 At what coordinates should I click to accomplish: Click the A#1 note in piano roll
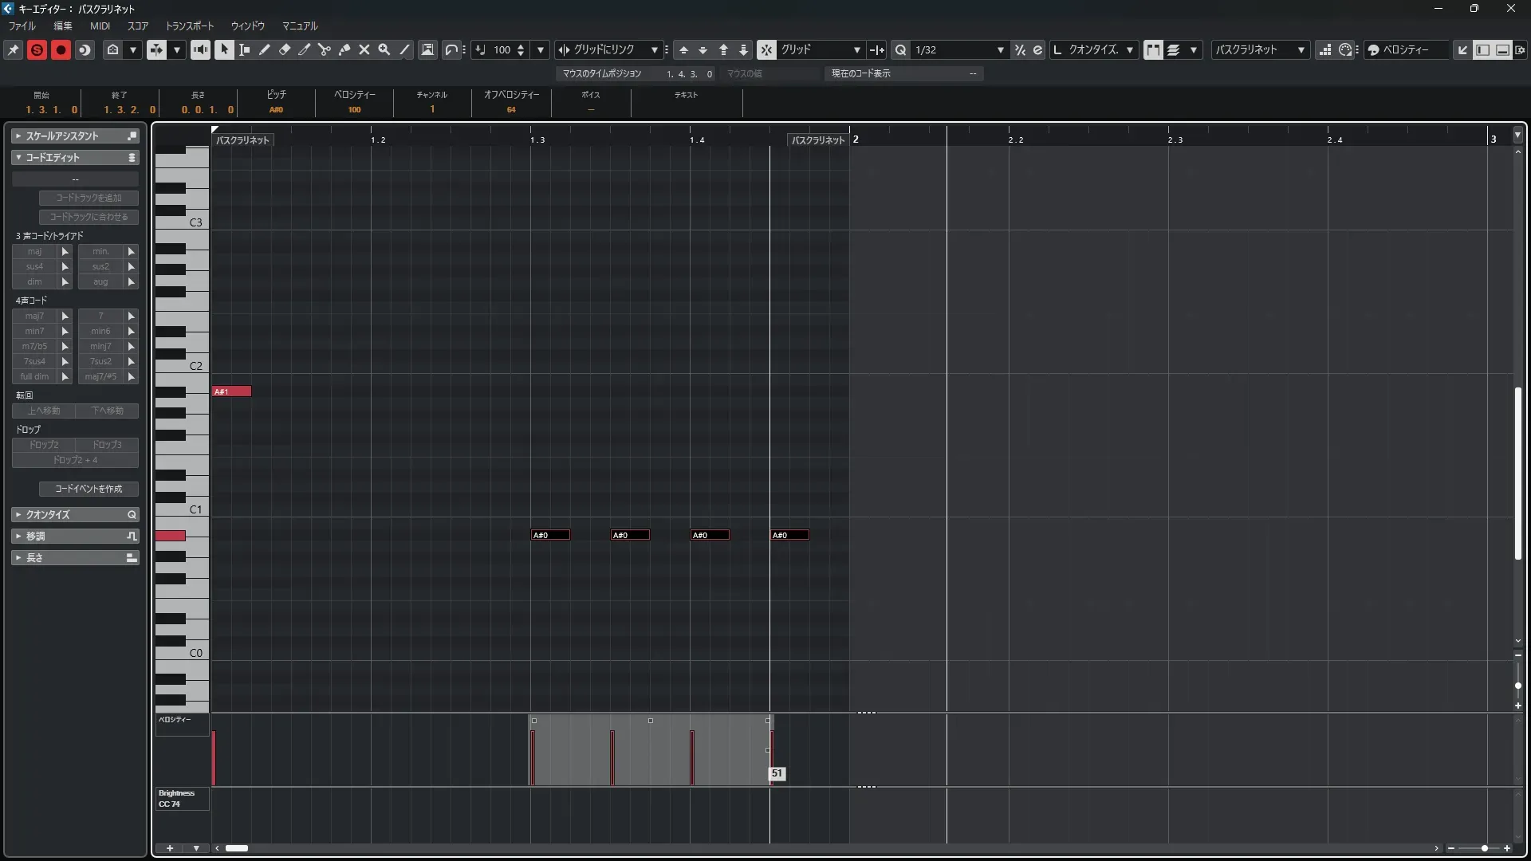pos(232,391)
